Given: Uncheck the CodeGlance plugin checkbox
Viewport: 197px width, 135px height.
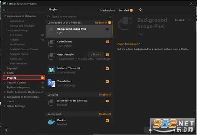Looking at the screenshot, I should click(x=107, y=42).
